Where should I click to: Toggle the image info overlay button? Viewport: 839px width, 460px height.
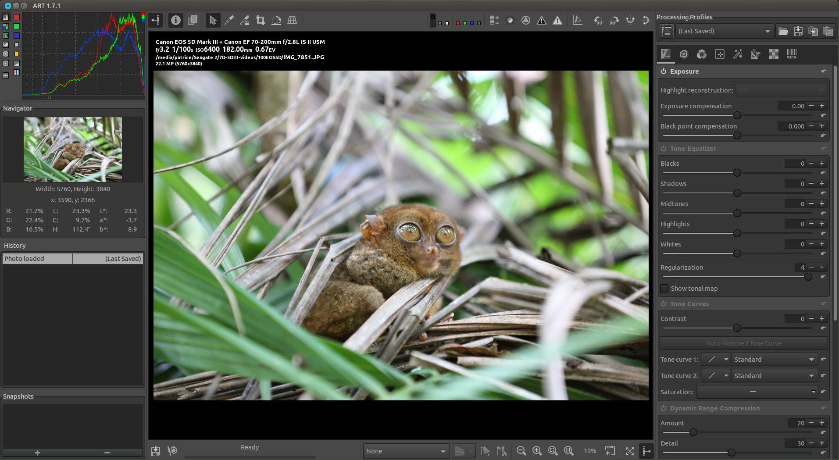176,20
